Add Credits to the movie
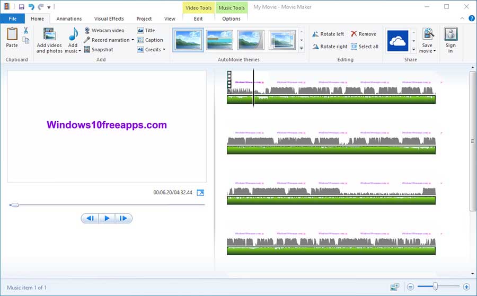This screenshot has height=296, width=477. (x=149, y=49)
